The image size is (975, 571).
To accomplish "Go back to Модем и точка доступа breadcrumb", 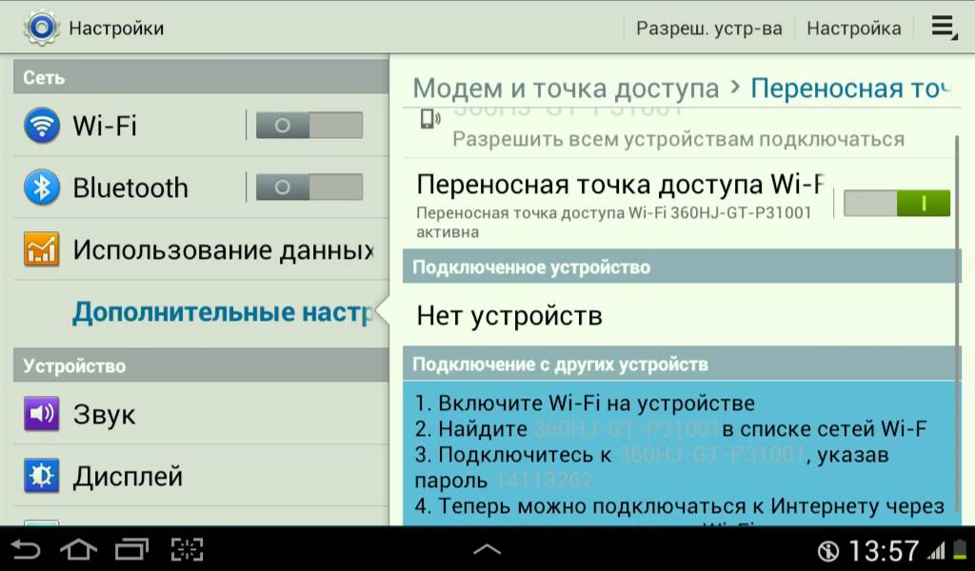I will pos(566,89).
